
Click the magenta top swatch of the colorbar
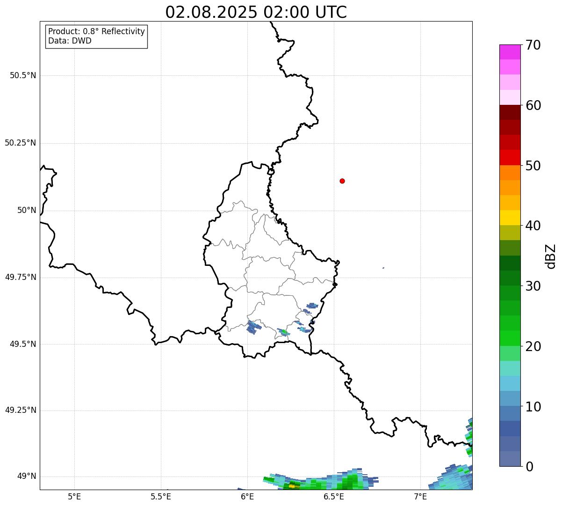[510, 52]
